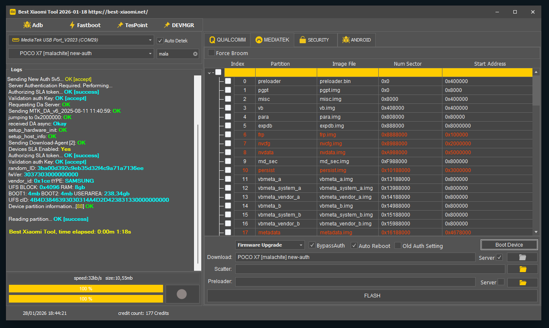The width and height of the screenshot is (549, 328).
Task: Uncheck the BypassAuth option
Action: click(312, 245)
